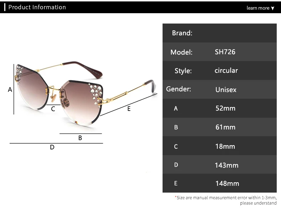Click the diagram label 'D' under the frame width line
This screenshot has width=281, height=209.
52,147
